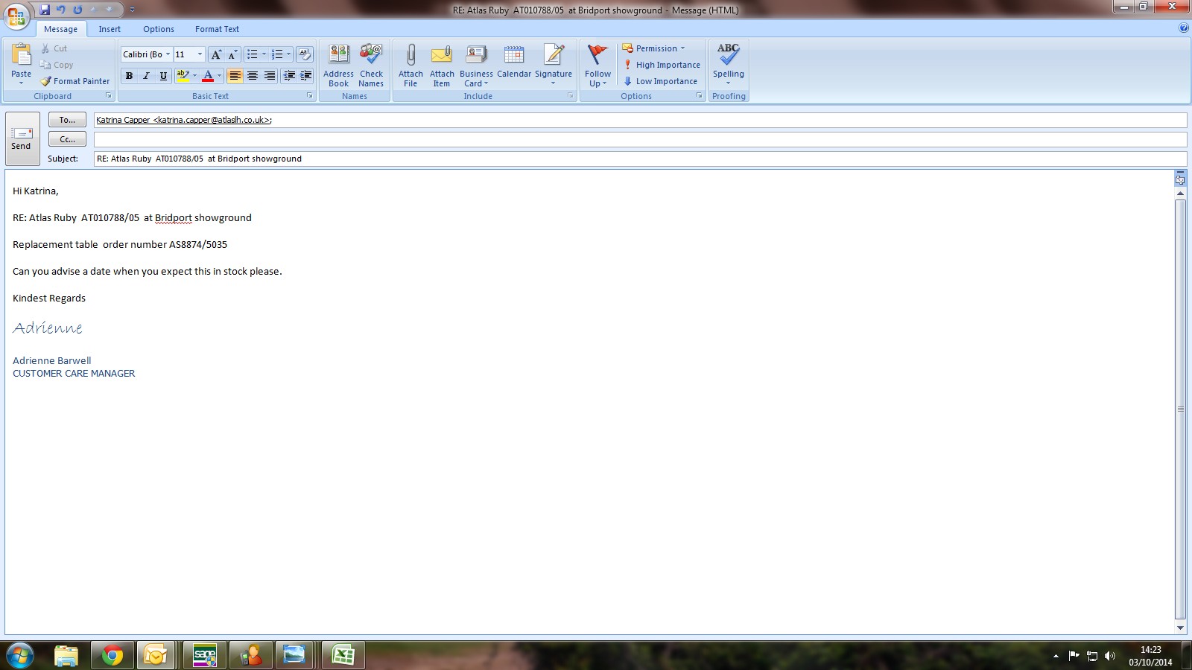Viewport: 1192px width, 670px height.
Task: Open the font name dropdown
Action: pyautogui.click(x=168, y=54)
